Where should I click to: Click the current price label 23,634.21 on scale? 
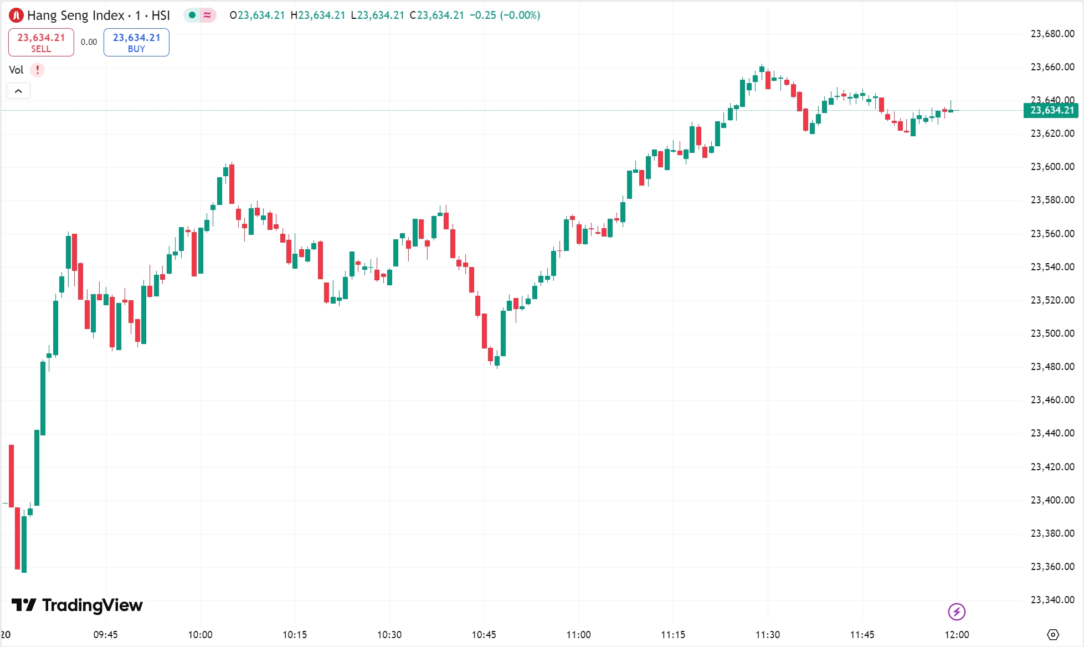(x=1050, y=110)
